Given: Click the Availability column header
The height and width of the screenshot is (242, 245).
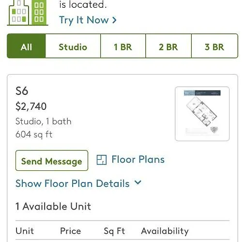Looking at the screenshot, I should click(165, 231).
